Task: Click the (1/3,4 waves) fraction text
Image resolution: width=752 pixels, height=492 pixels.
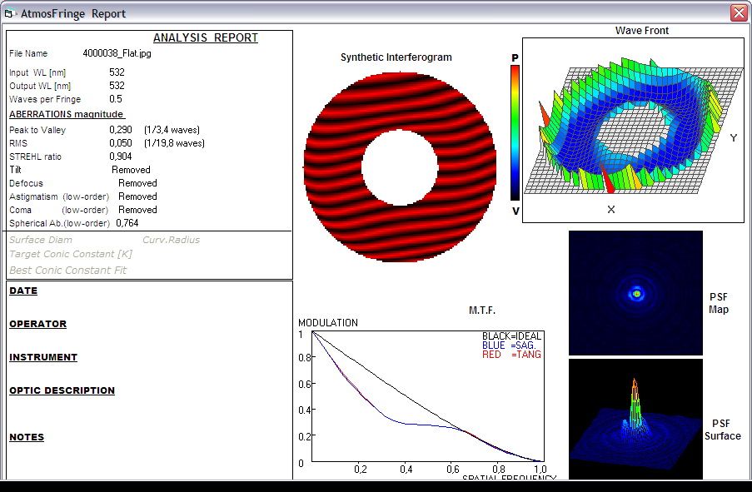Action: point(172,130)
